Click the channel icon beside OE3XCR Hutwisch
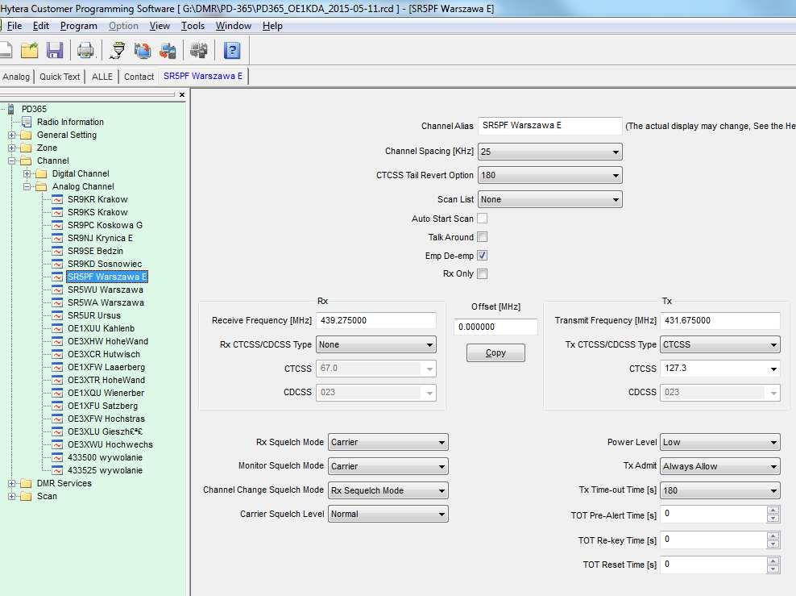 tap(57, 354)
